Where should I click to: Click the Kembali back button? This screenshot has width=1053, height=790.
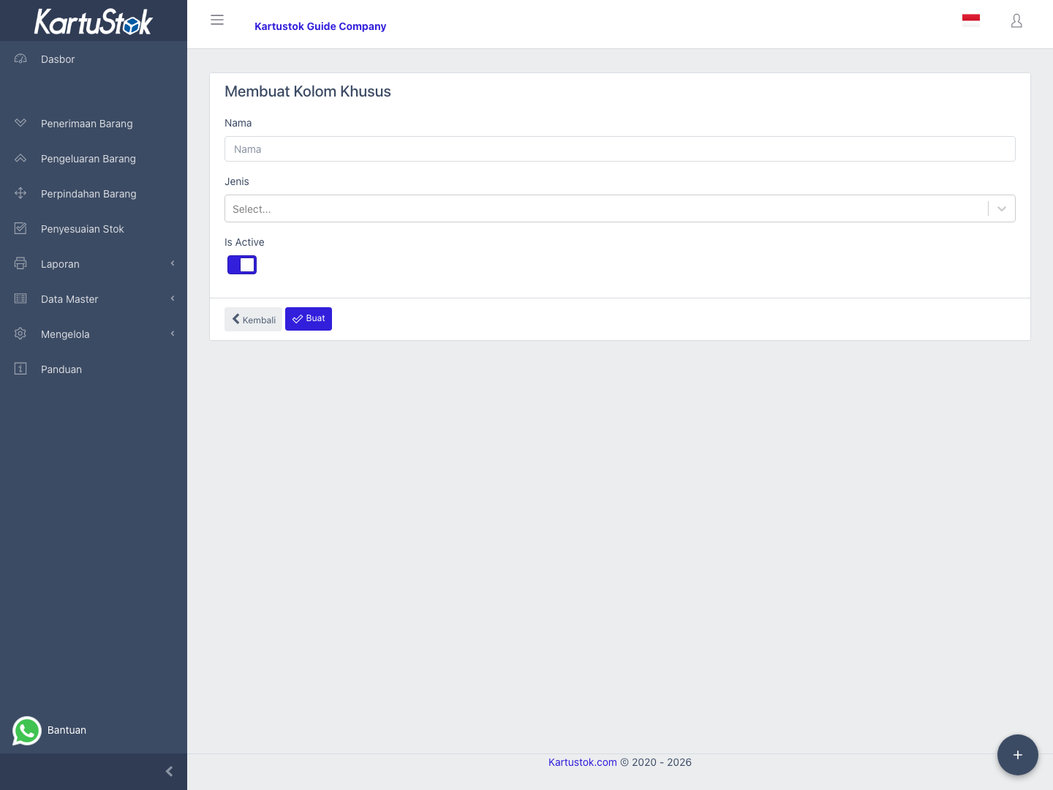pos(253,319)
